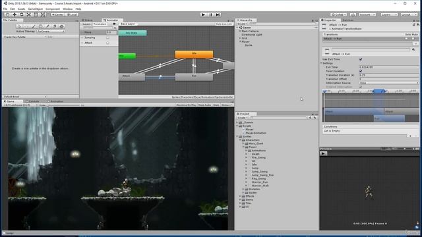Add a parameter with the plus button
Screen dimensions: 422x237
click(x=115, y=28)
